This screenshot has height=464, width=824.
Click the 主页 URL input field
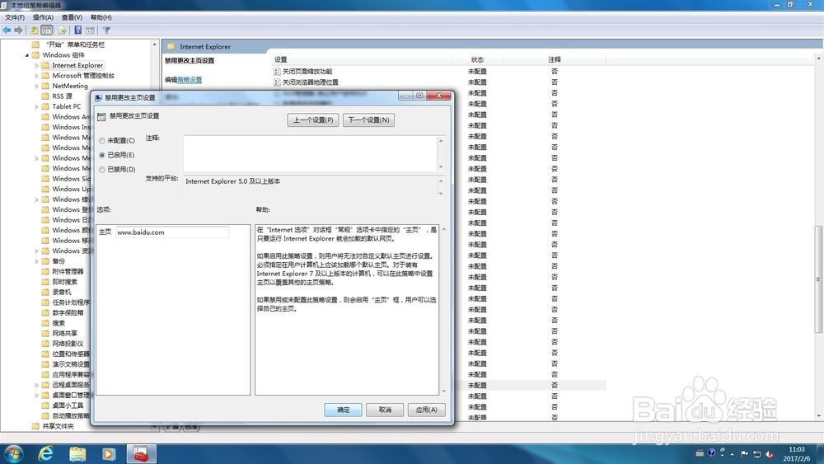point(172,232)
